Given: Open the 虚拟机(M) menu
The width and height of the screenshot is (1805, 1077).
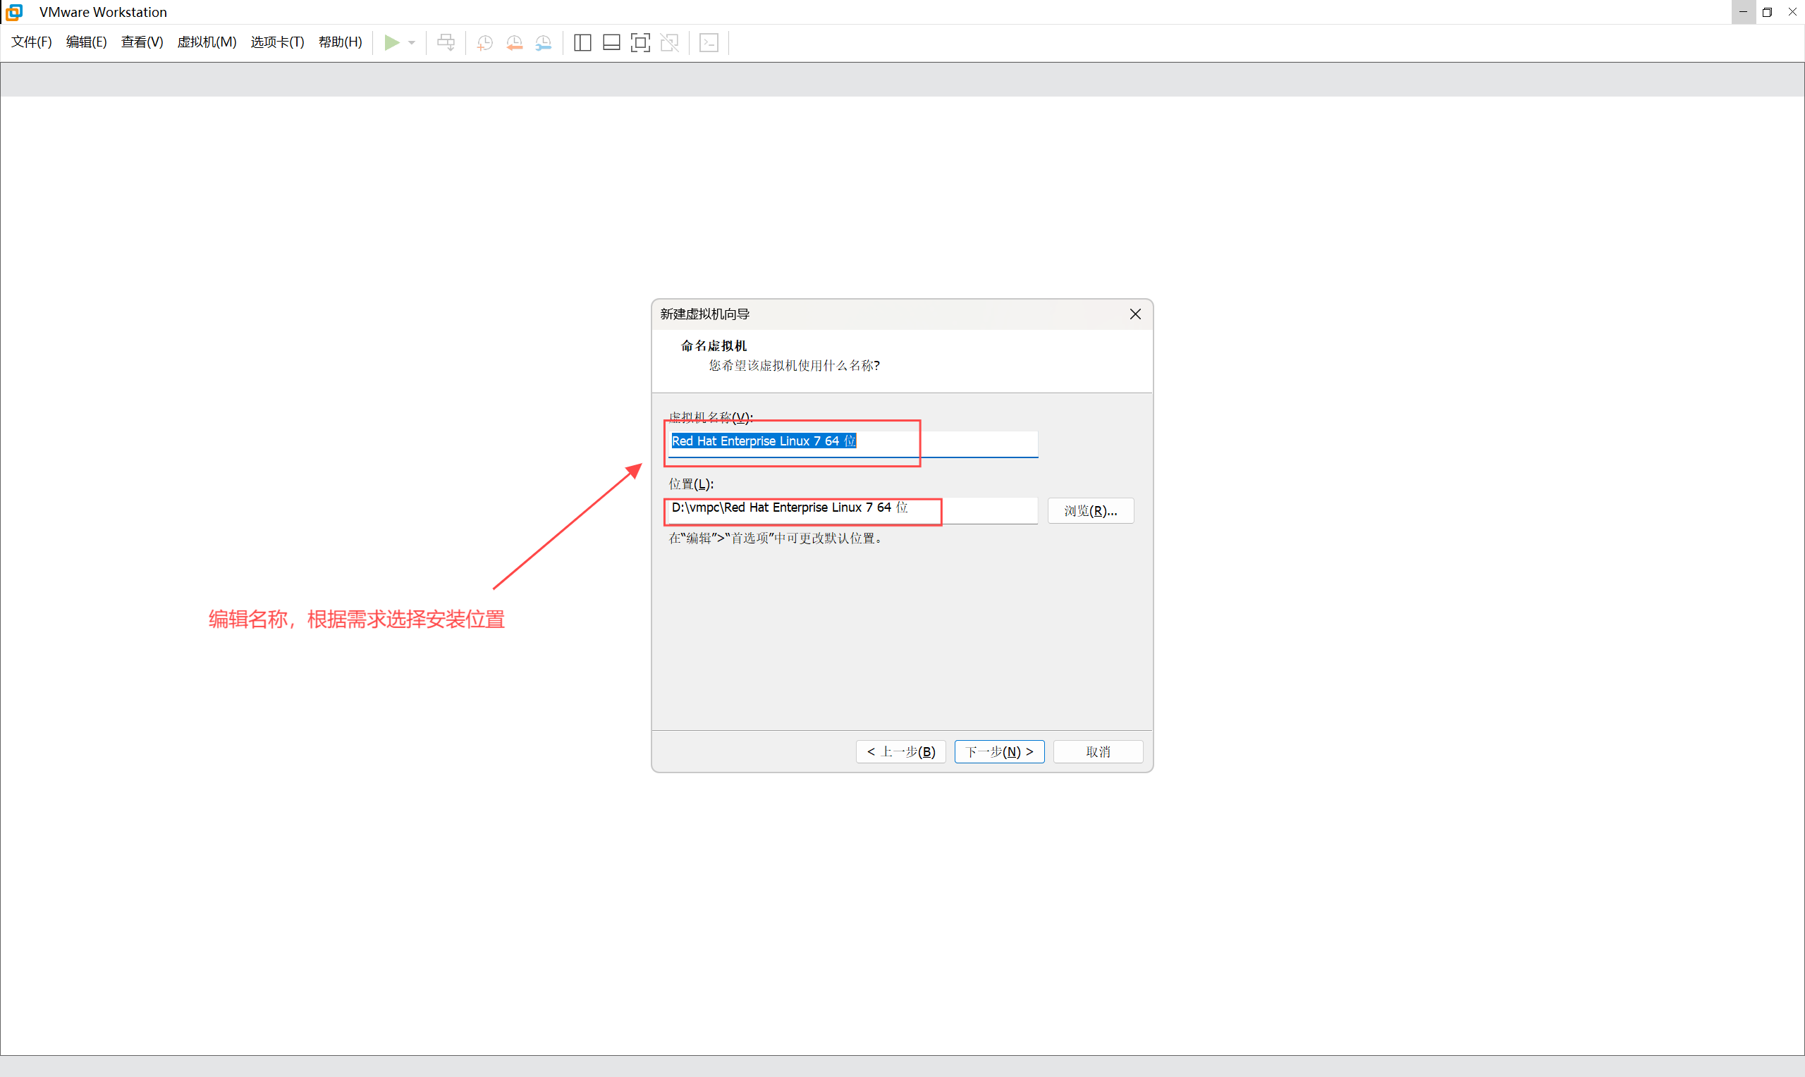Looking at the screenshot, I should click(207, 42).
